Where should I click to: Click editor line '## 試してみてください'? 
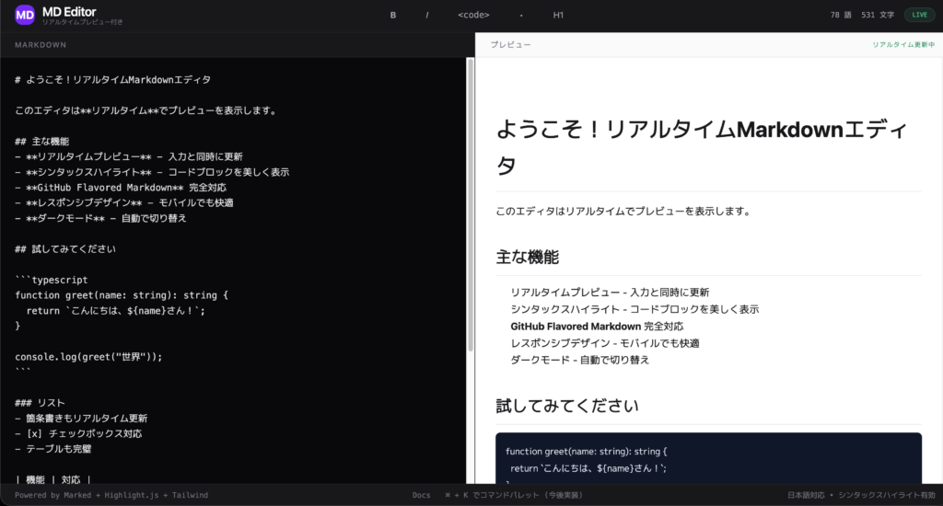tap(65, 248)
